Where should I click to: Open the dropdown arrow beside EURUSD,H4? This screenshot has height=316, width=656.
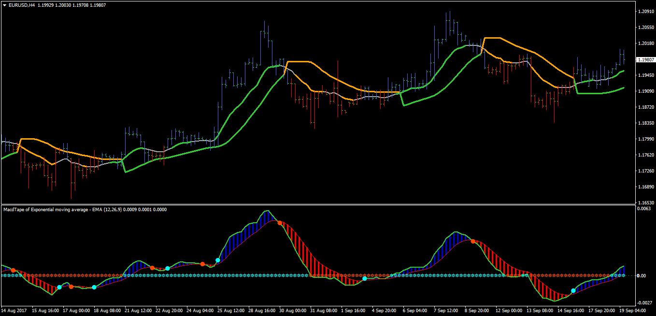click(x=4, y=5)
